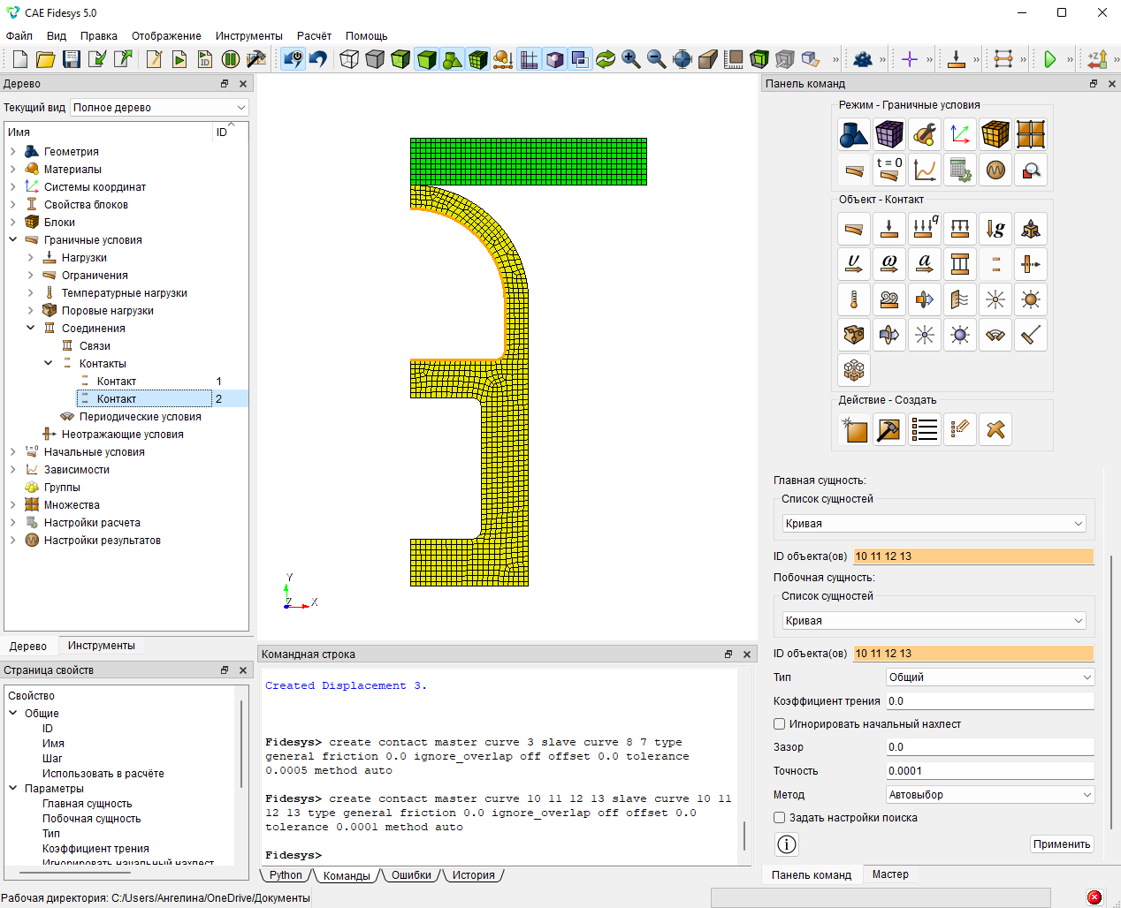Image resolution: width=1121 pixels, height=908 pixels.
Task: Click the properties page vertical scrollbar
Action: (x=240, y=742)
